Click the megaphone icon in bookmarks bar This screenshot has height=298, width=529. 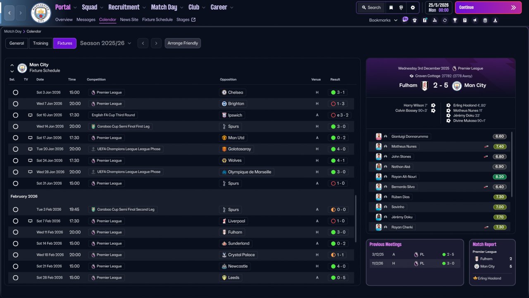click(x=475, y=20)
